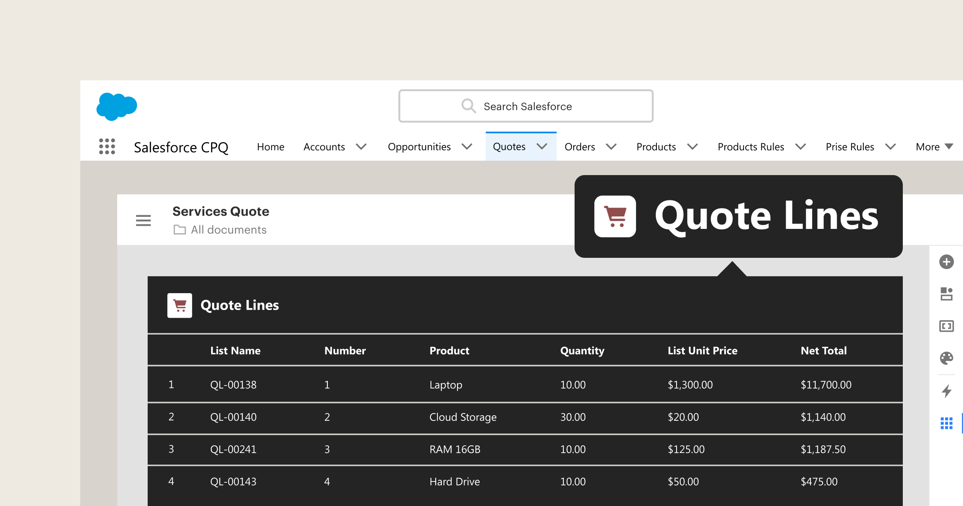This screenshot has height=506, width=963.
Task: Click the Quote Lines table title text
Action: pyautogui.click(x=240, y=305)
